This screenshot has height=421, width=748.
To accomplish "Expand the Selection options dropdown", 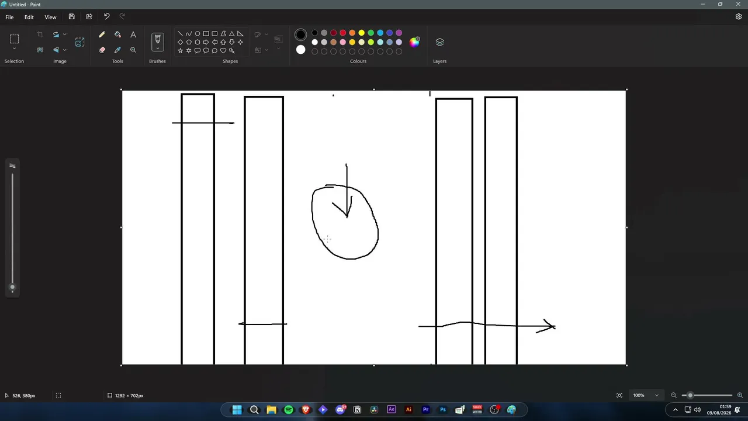I will tap(14, 49).
